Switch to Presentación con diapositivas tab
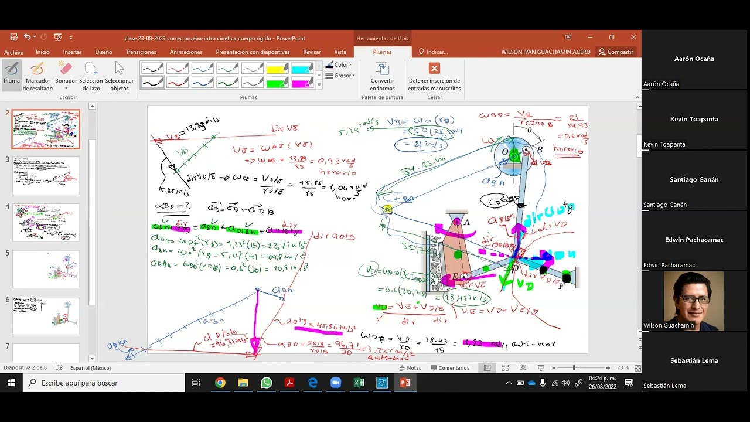The width and height of the screenshot is (750, 422). [x=253, y=52]
